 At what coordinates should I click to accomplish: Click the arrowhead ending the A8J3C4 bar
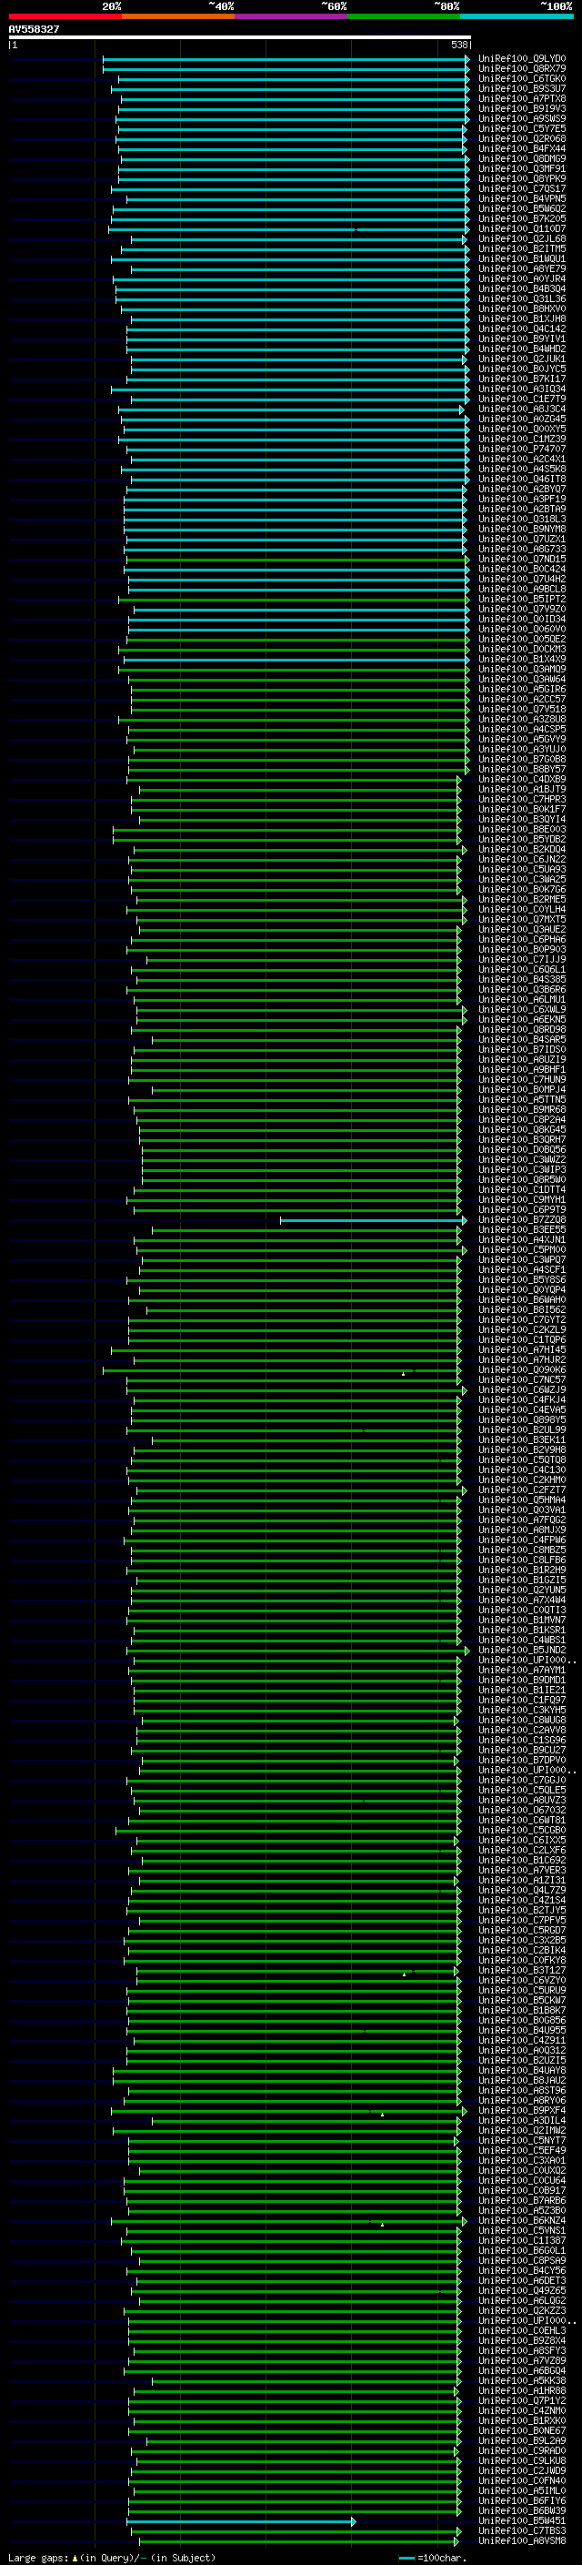click(462, 409)
